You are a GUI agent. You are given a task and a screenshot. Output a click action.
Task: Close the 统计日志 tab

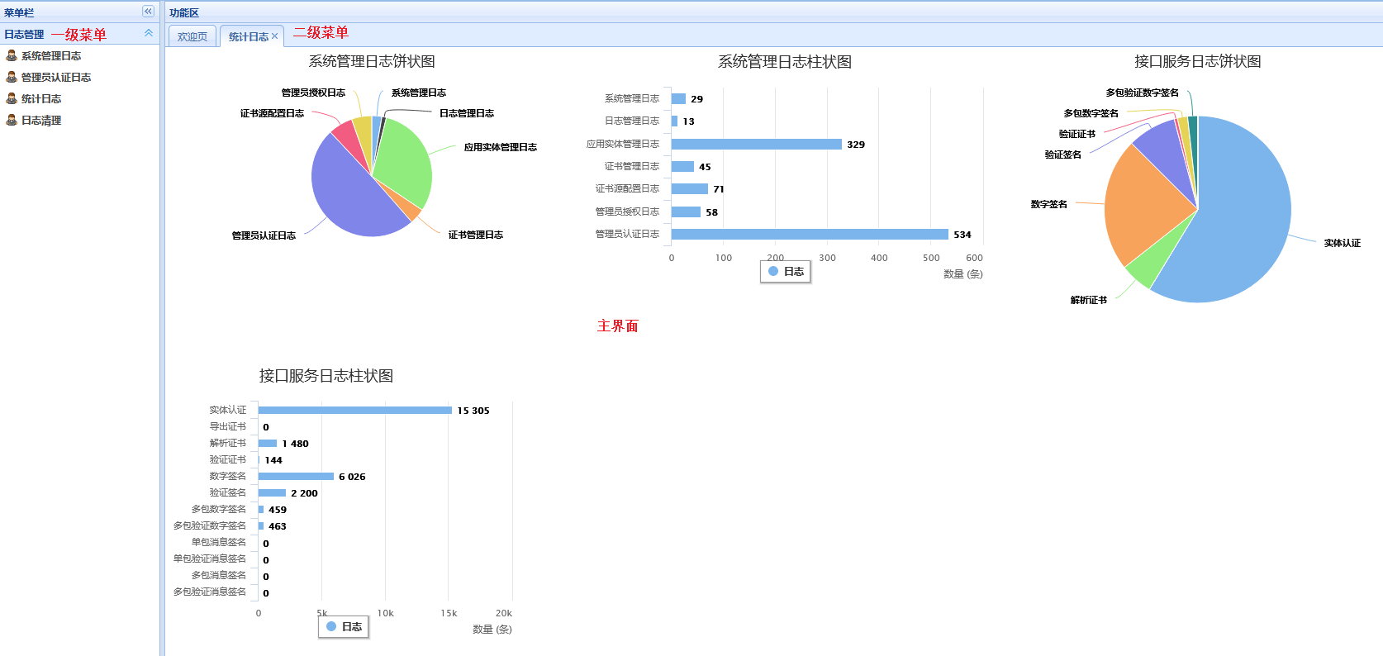(x=275, y=36)
